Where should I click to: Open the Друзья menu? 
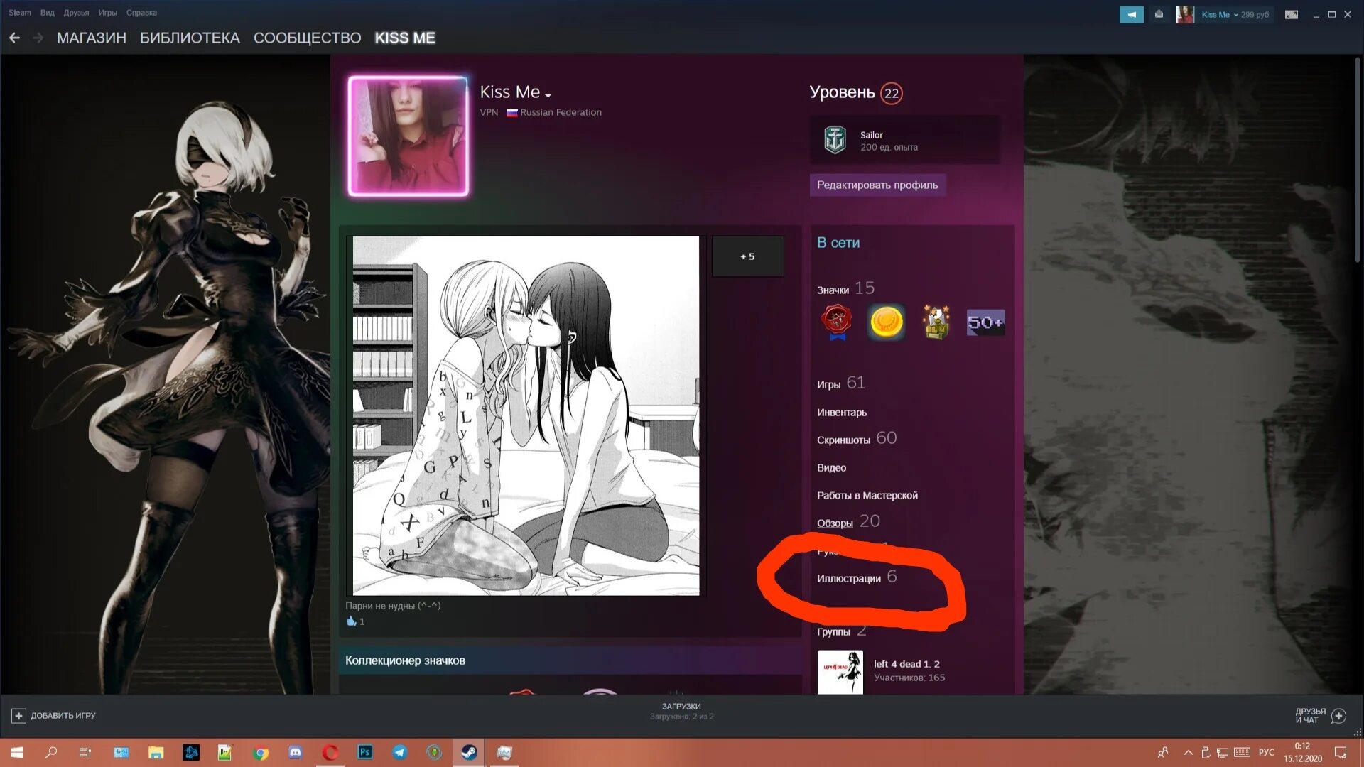coord(76,13)
